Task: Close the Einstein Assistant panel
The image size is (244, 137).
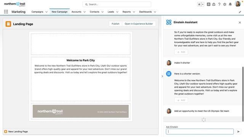Action: click(240, 22)
